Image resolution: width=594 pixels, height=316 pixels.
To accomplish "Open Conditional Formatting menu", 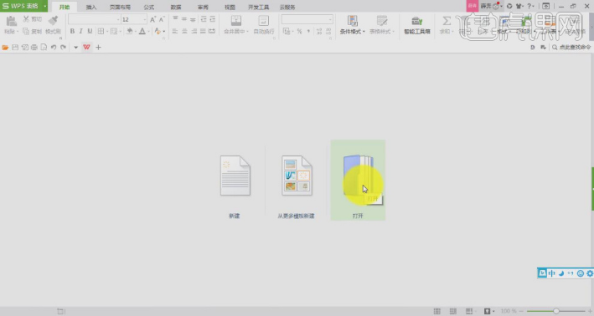I will coord(352,25).
